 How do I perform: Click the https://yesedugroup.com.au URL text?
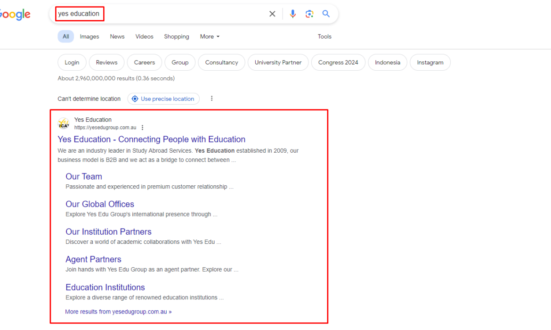[x=105, y=127]
